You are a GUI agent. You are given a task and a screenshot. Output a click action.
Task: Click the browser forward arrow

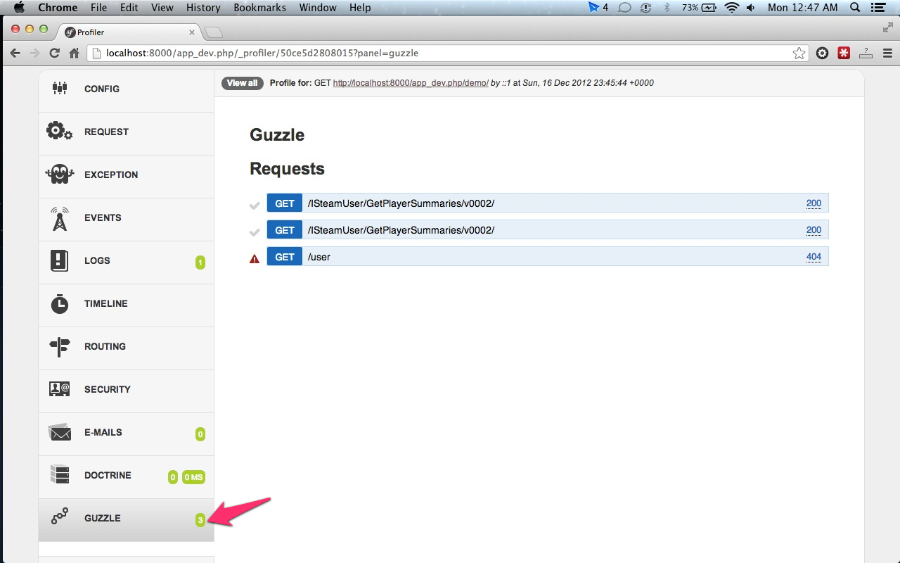pos(34,53)
